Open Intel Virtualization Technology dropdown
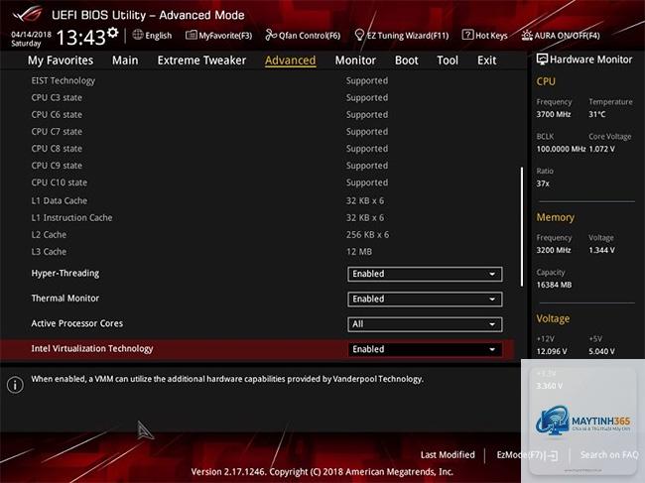The width and height of the screenshot is (645, 483). pos(425,349)
